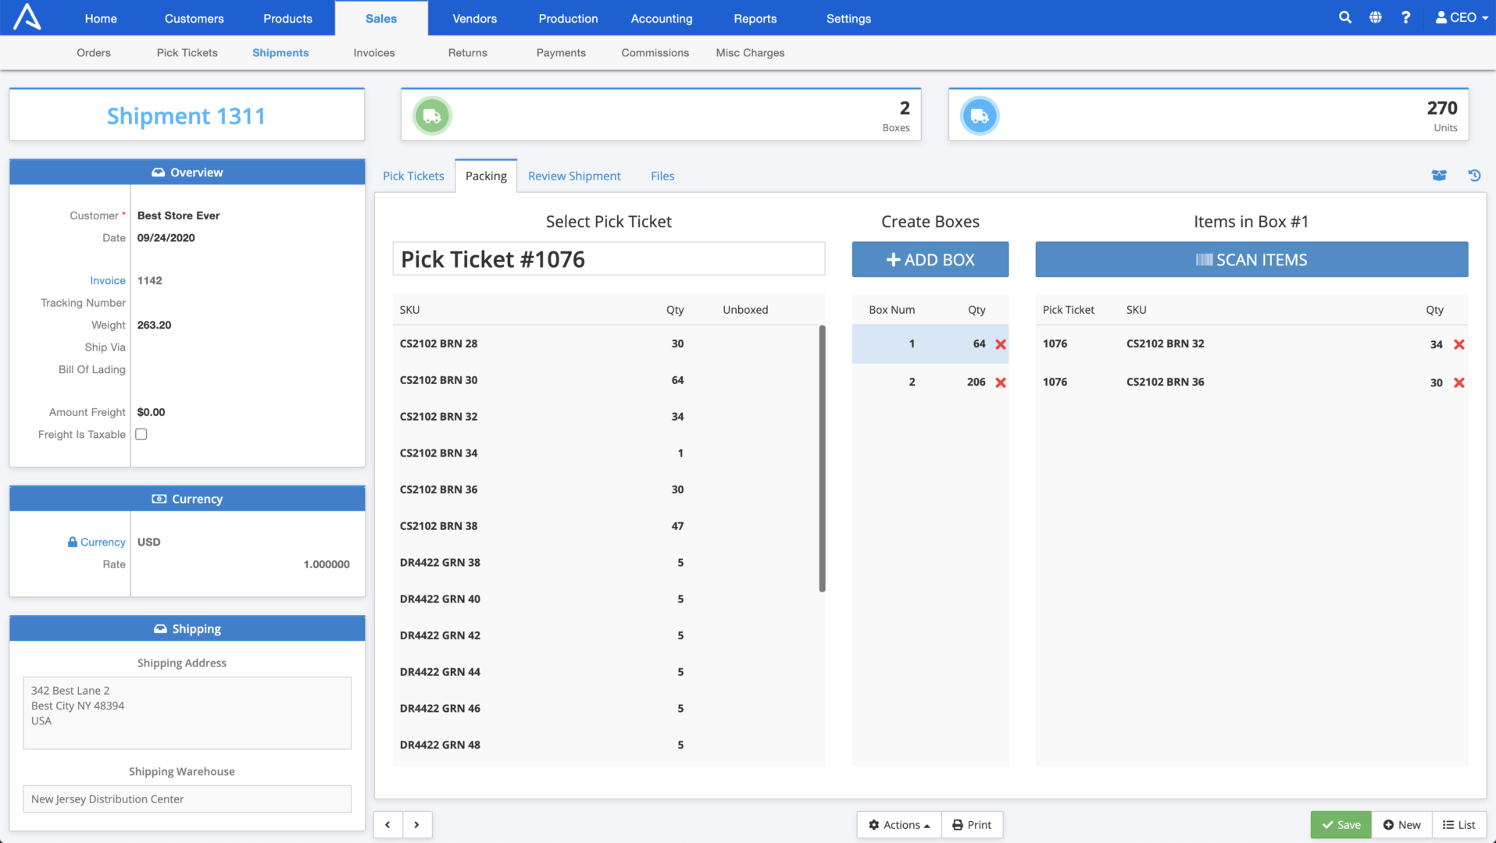The image size is (1496, 843).
Task: Remove Box 2 using its red X
Action: [1001, 382]
